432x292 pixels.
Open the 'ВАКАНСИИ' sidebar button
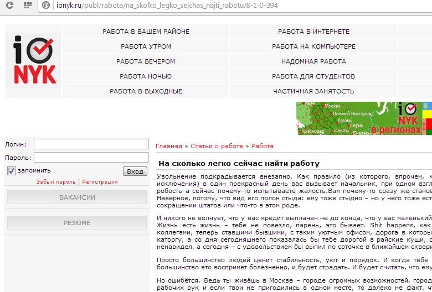77,197
